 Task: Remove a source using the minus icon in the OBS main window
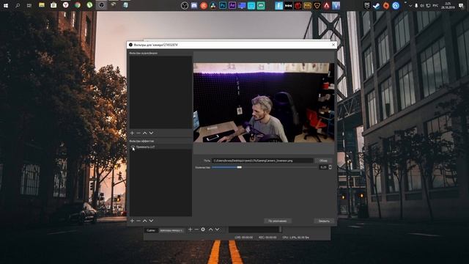click(196, 230)
